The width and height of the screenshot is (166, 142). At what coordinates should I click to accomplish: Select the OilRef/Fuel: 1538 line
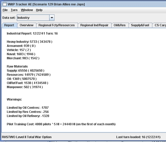28,83
